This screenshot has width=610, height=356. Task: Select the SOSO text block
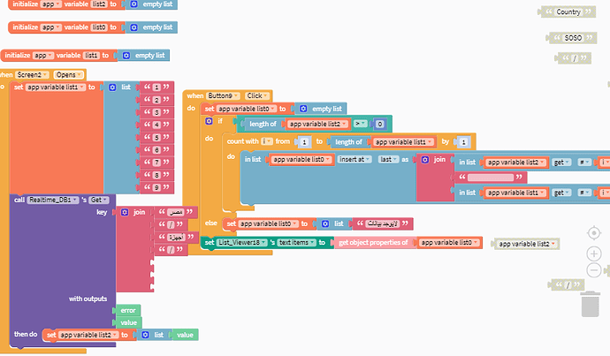click(573, 38)
